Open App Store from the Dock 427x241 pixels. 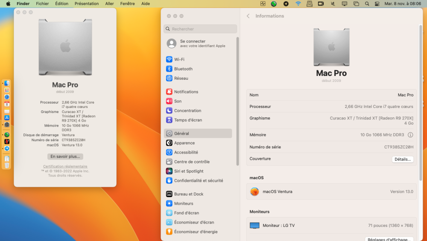(7, 118)
